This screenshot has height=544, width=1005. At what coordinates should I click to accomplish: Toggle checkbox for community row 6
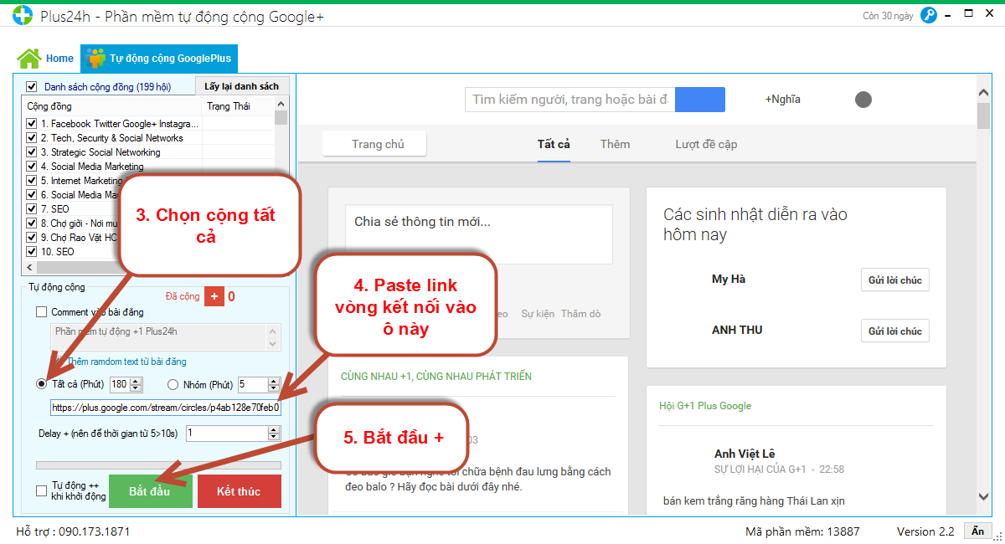click(32, 195)
